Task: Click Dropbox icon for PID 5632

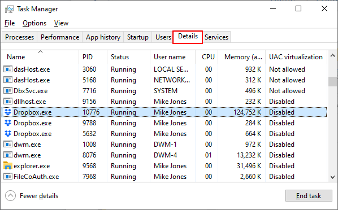Action: 8,134
